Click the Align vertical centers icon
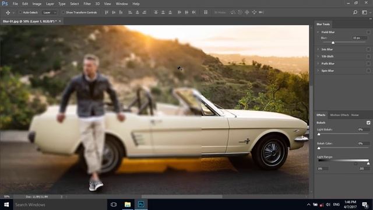The image size is (373, 210). point(114,12)
